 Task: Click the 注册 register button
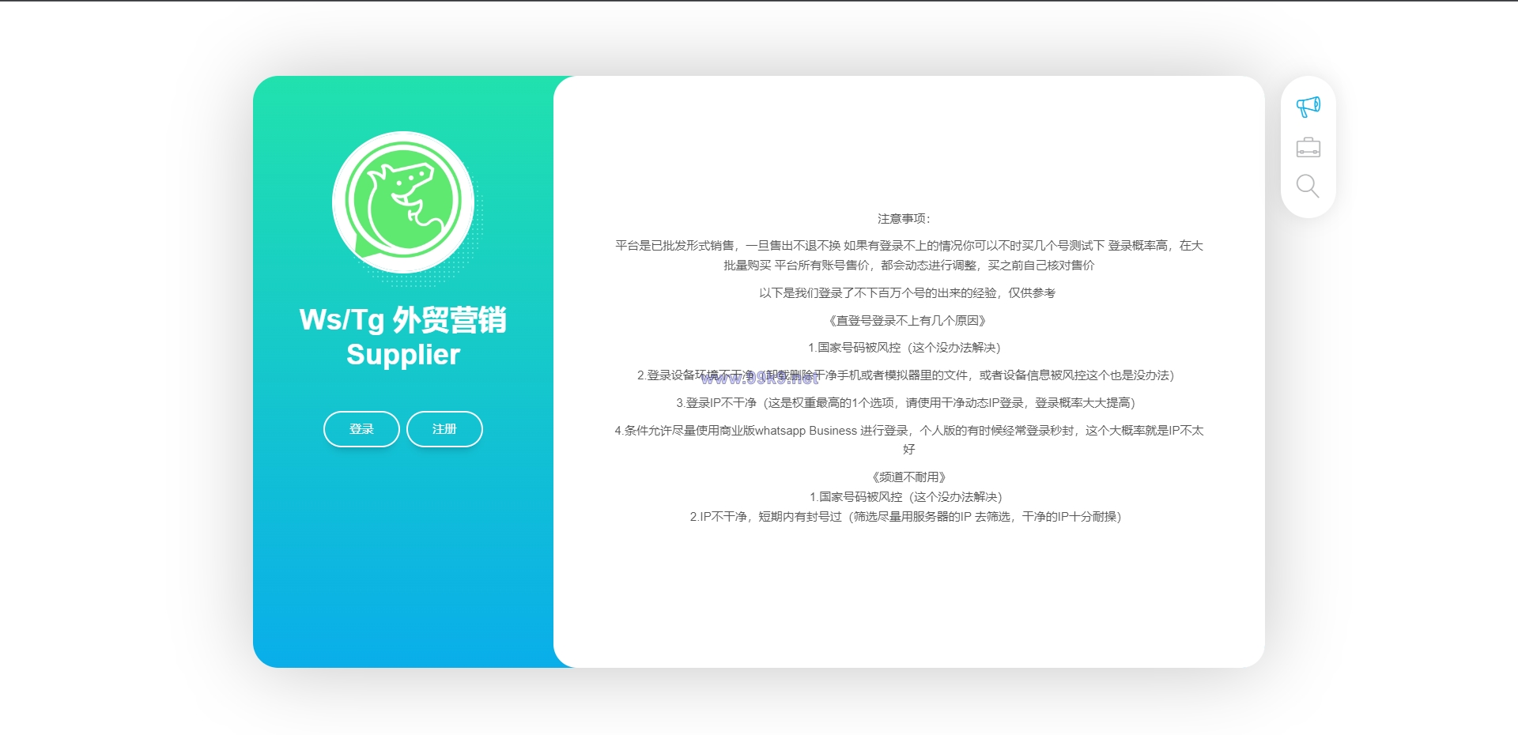[444, 429]
